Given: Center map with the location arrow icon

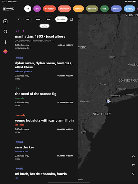Looking at the screenshot, I should click(133, 174).
